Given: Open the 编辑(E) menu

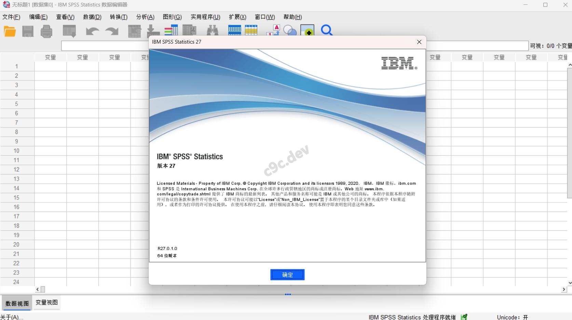Looking at the screenshot, I should (38, 17).
